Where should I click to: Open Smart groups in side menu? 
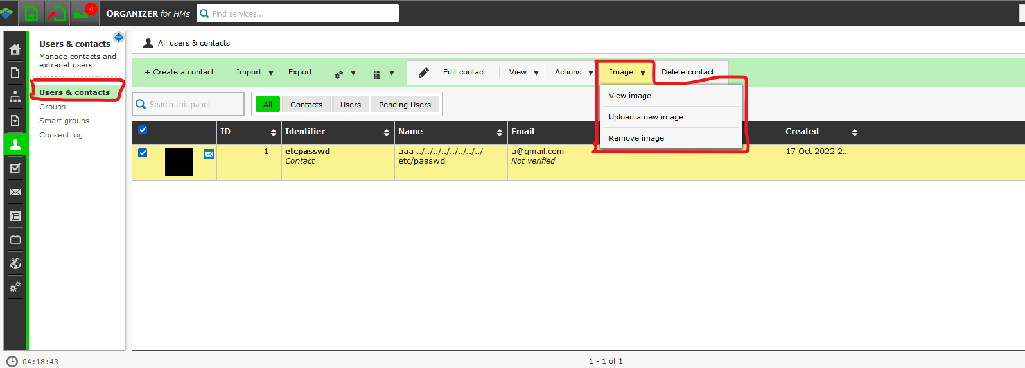(64, 121)
